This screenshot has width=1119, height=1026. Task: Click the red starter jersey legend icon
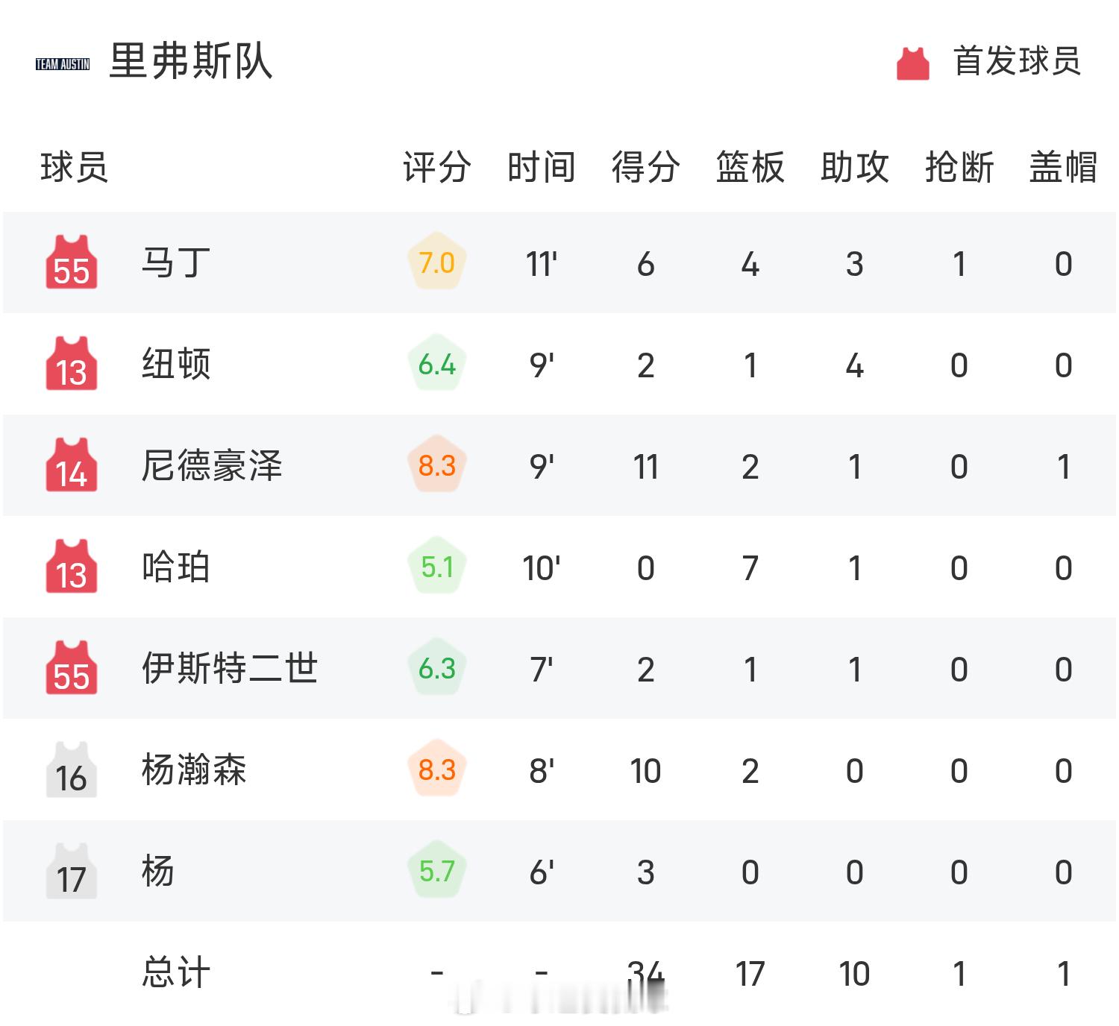point(913,63)
